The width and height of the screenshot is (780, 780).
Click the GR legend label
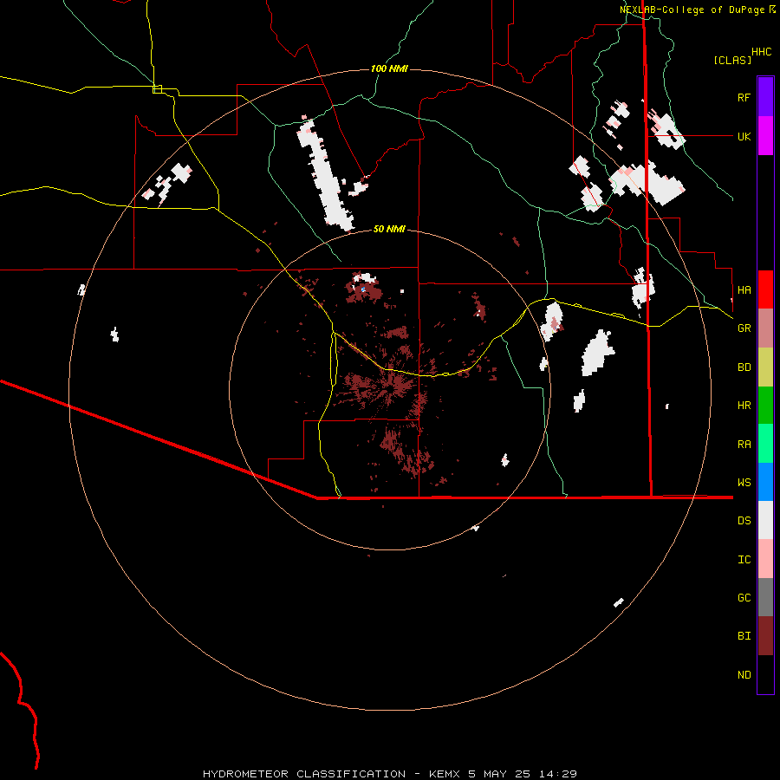tap(744, 328)
